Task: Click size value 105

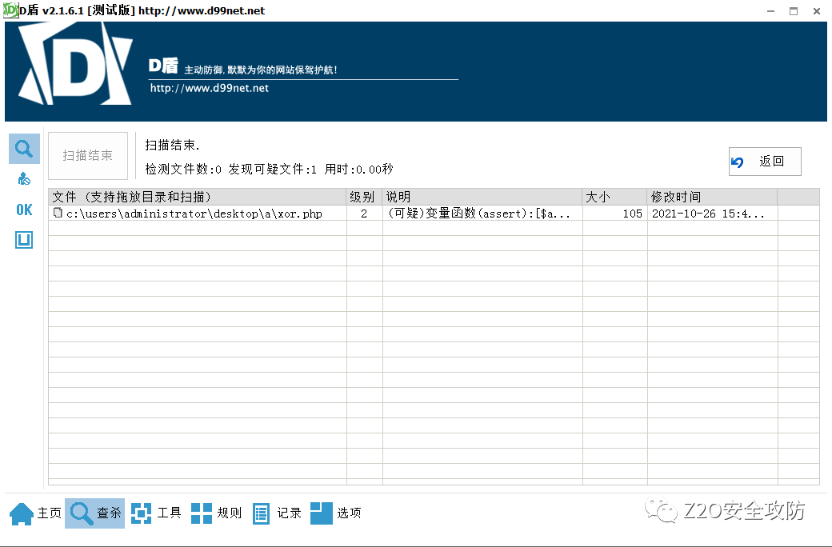Action: pyautogui.click(x=632, y=214)
